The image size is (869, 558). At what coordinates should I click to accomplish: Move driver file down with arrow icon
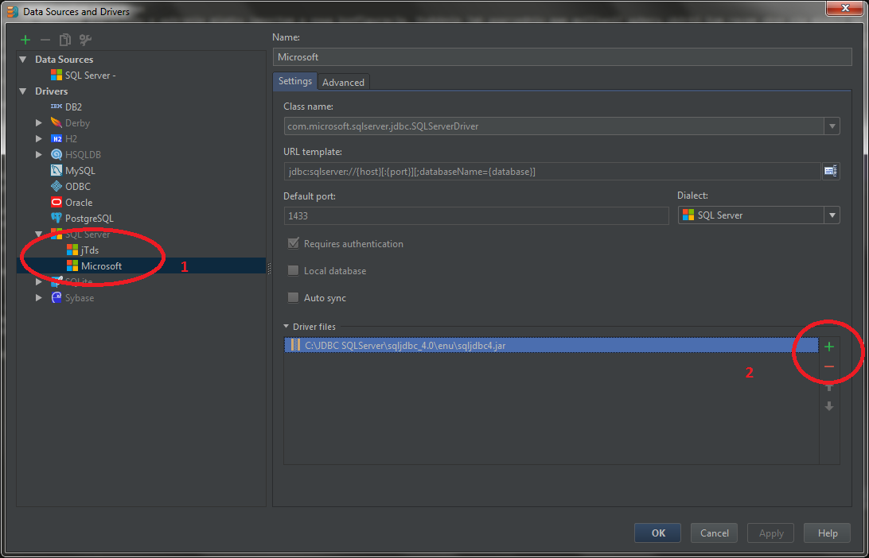point(829,406)
